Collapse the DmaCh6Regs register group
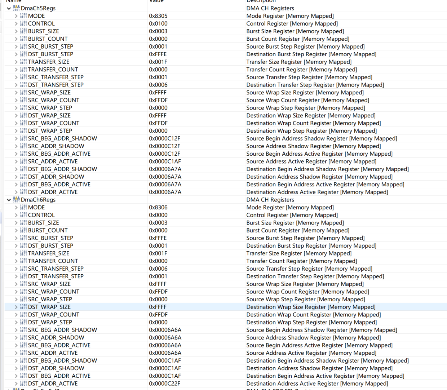 tap(9, 200)
